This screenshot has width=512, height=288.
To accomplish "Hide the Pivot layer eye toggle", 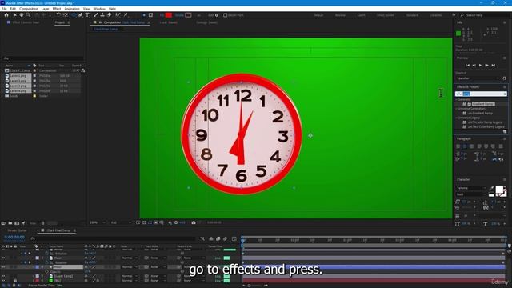I will (x=3, y=267).
